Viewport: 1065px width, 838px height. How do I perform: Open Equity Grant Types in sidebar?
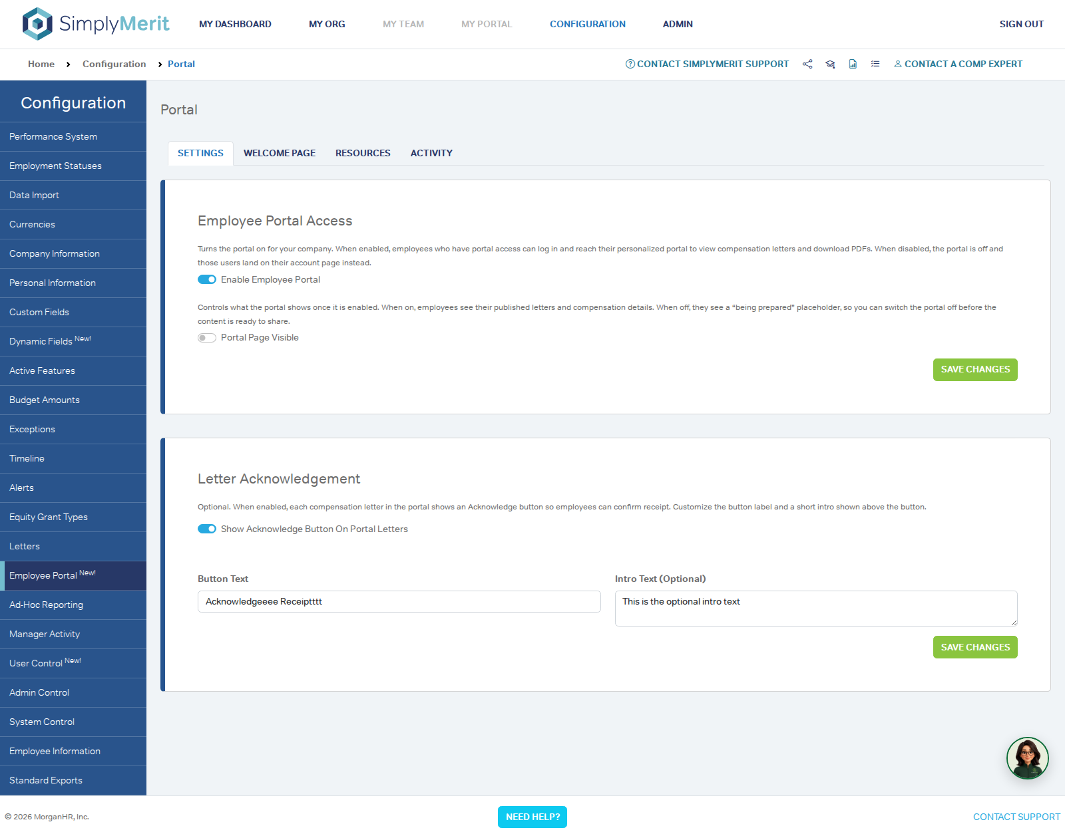[x=73, y=517]
